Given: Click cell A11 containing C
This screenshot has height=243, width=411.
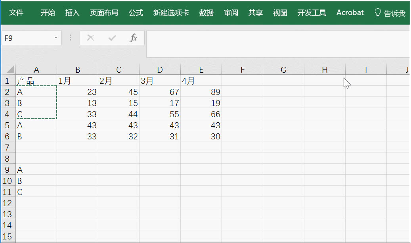Looking at the screenshot, I should point(36,192).
